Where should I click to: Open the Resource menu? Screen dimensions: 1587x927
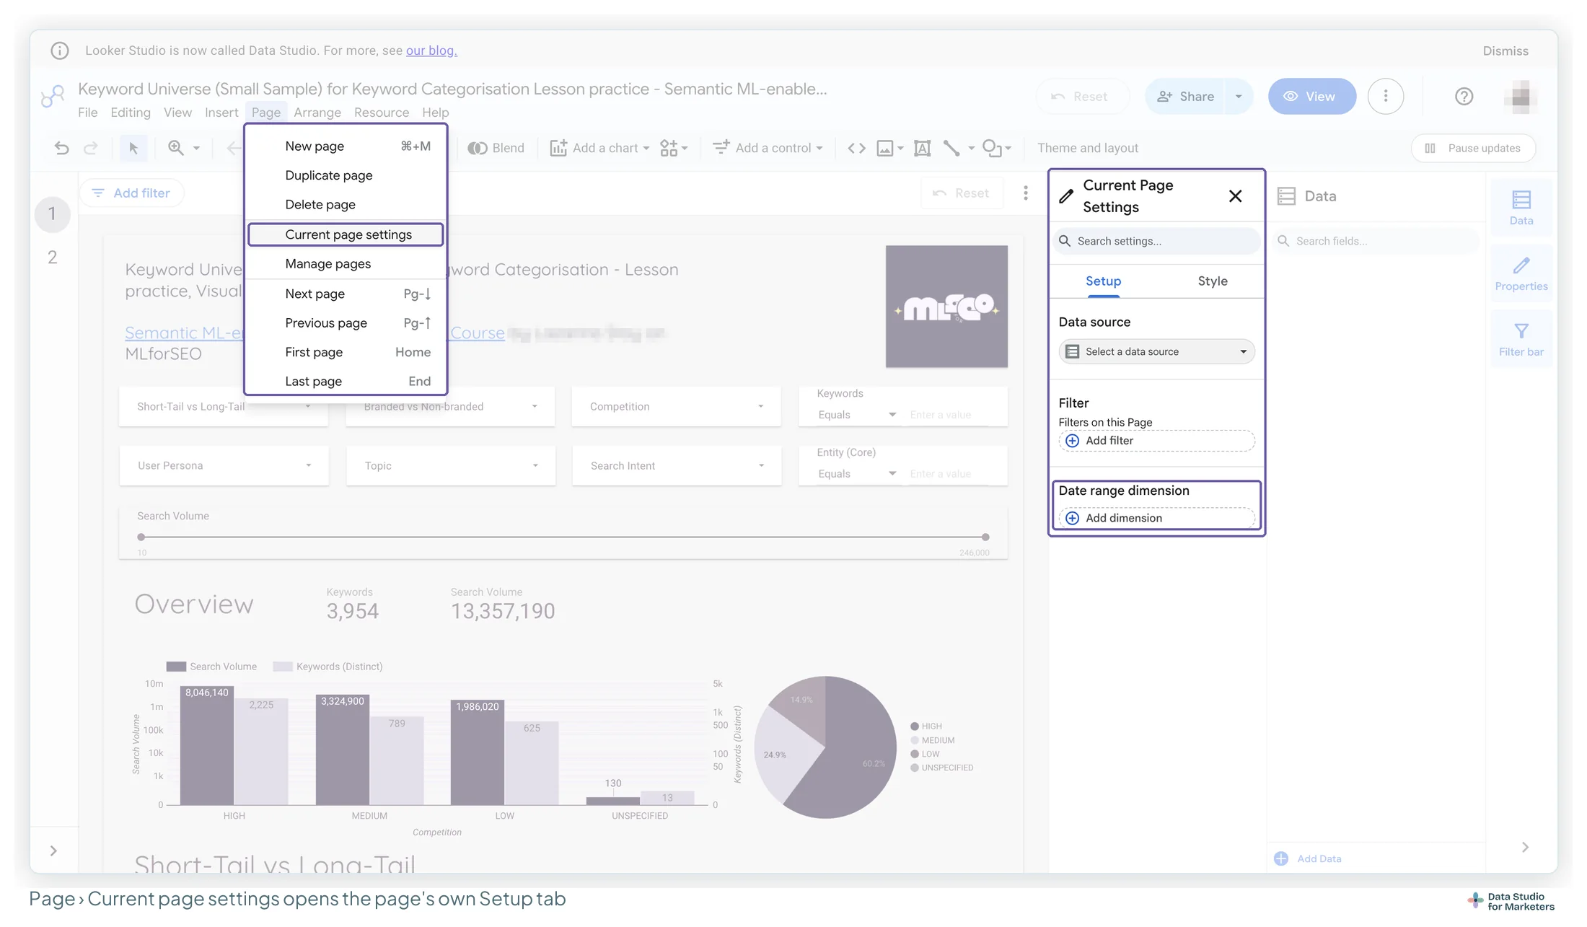click(381, 113)
